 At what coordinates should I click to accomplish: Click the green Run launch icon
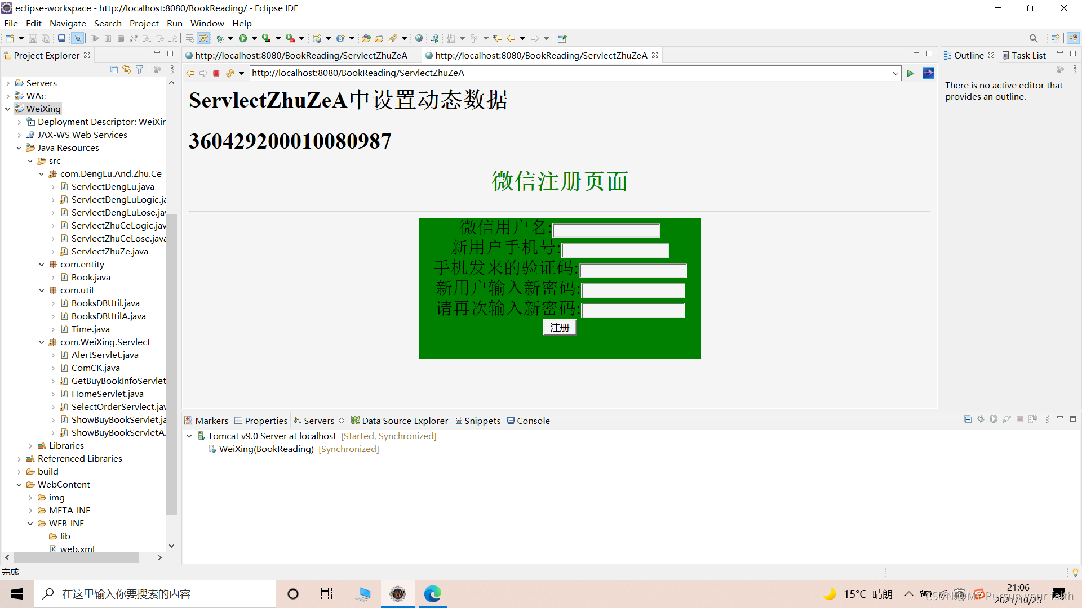(x=243, y=38)
